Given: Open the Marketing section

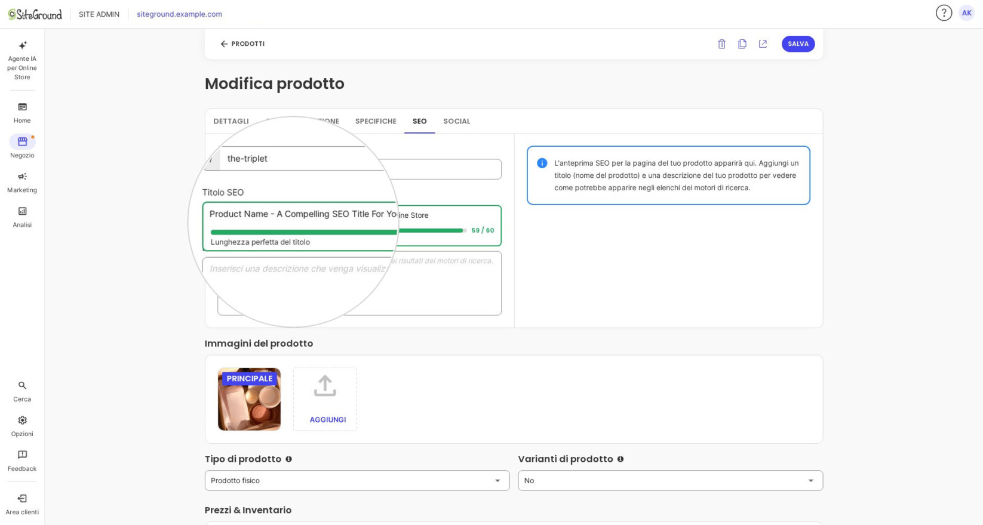Looking at the screenshot, I should click(x=22, y=182).
